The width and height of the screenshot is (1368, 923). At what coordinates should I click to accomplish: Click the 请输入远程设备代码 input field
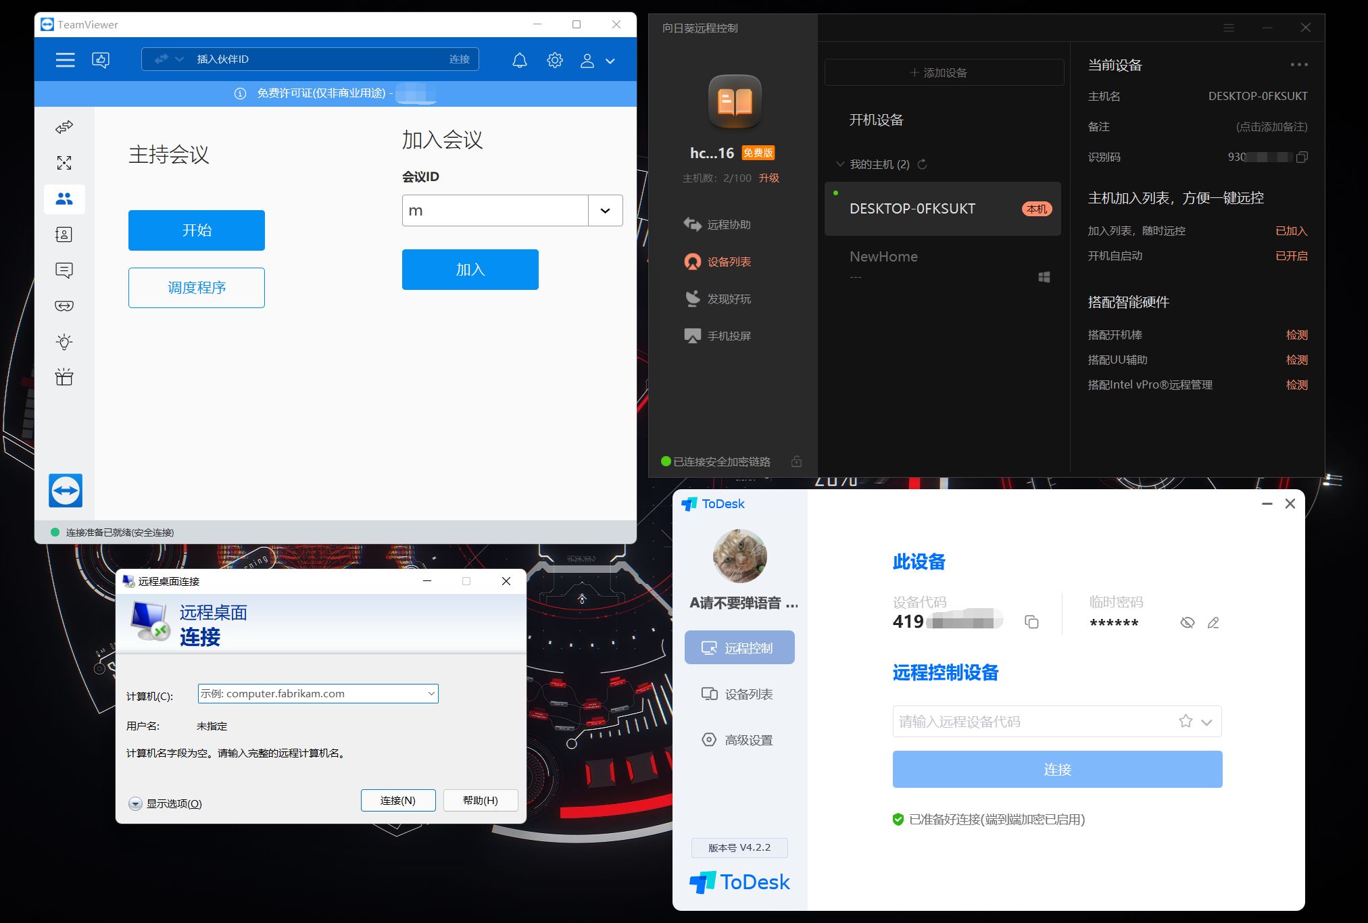tap(1034, 722)
